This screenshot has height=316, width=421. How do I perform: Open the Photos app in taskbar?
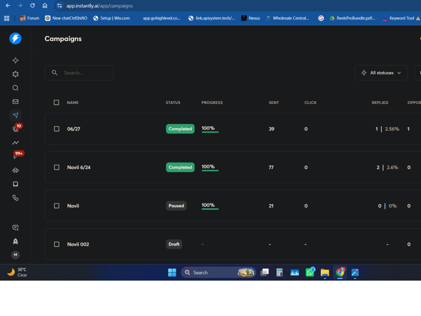point(355,273)
